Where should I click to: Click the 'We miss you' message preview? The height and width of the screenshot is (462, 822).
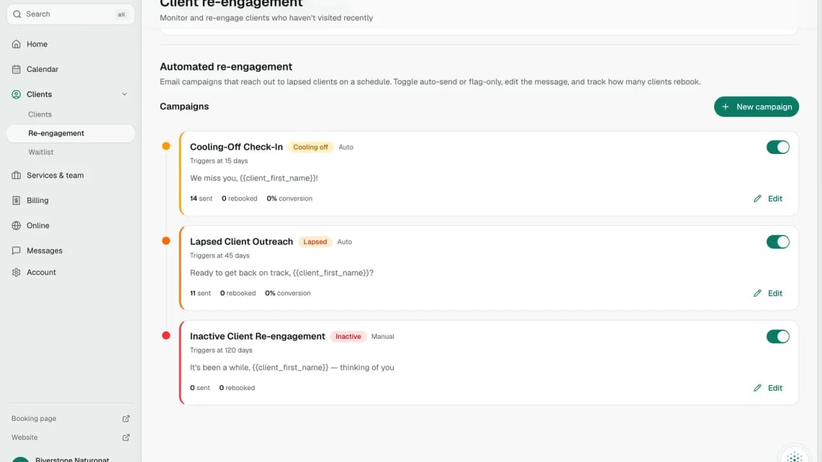click(254, 178)
